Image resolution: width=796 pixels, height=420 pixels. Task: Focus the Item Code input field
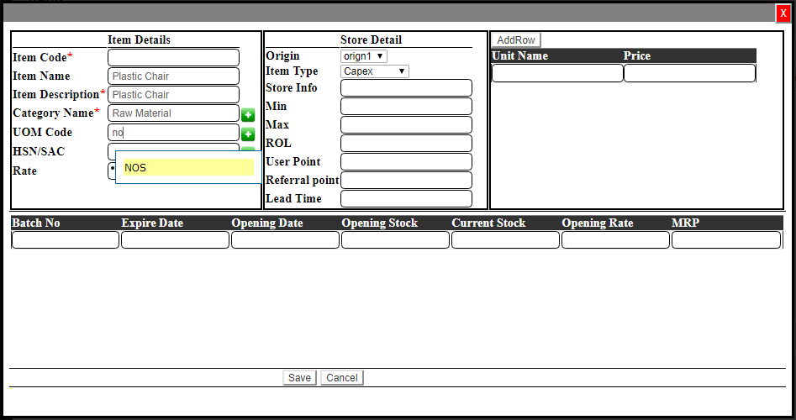point(174,57)
